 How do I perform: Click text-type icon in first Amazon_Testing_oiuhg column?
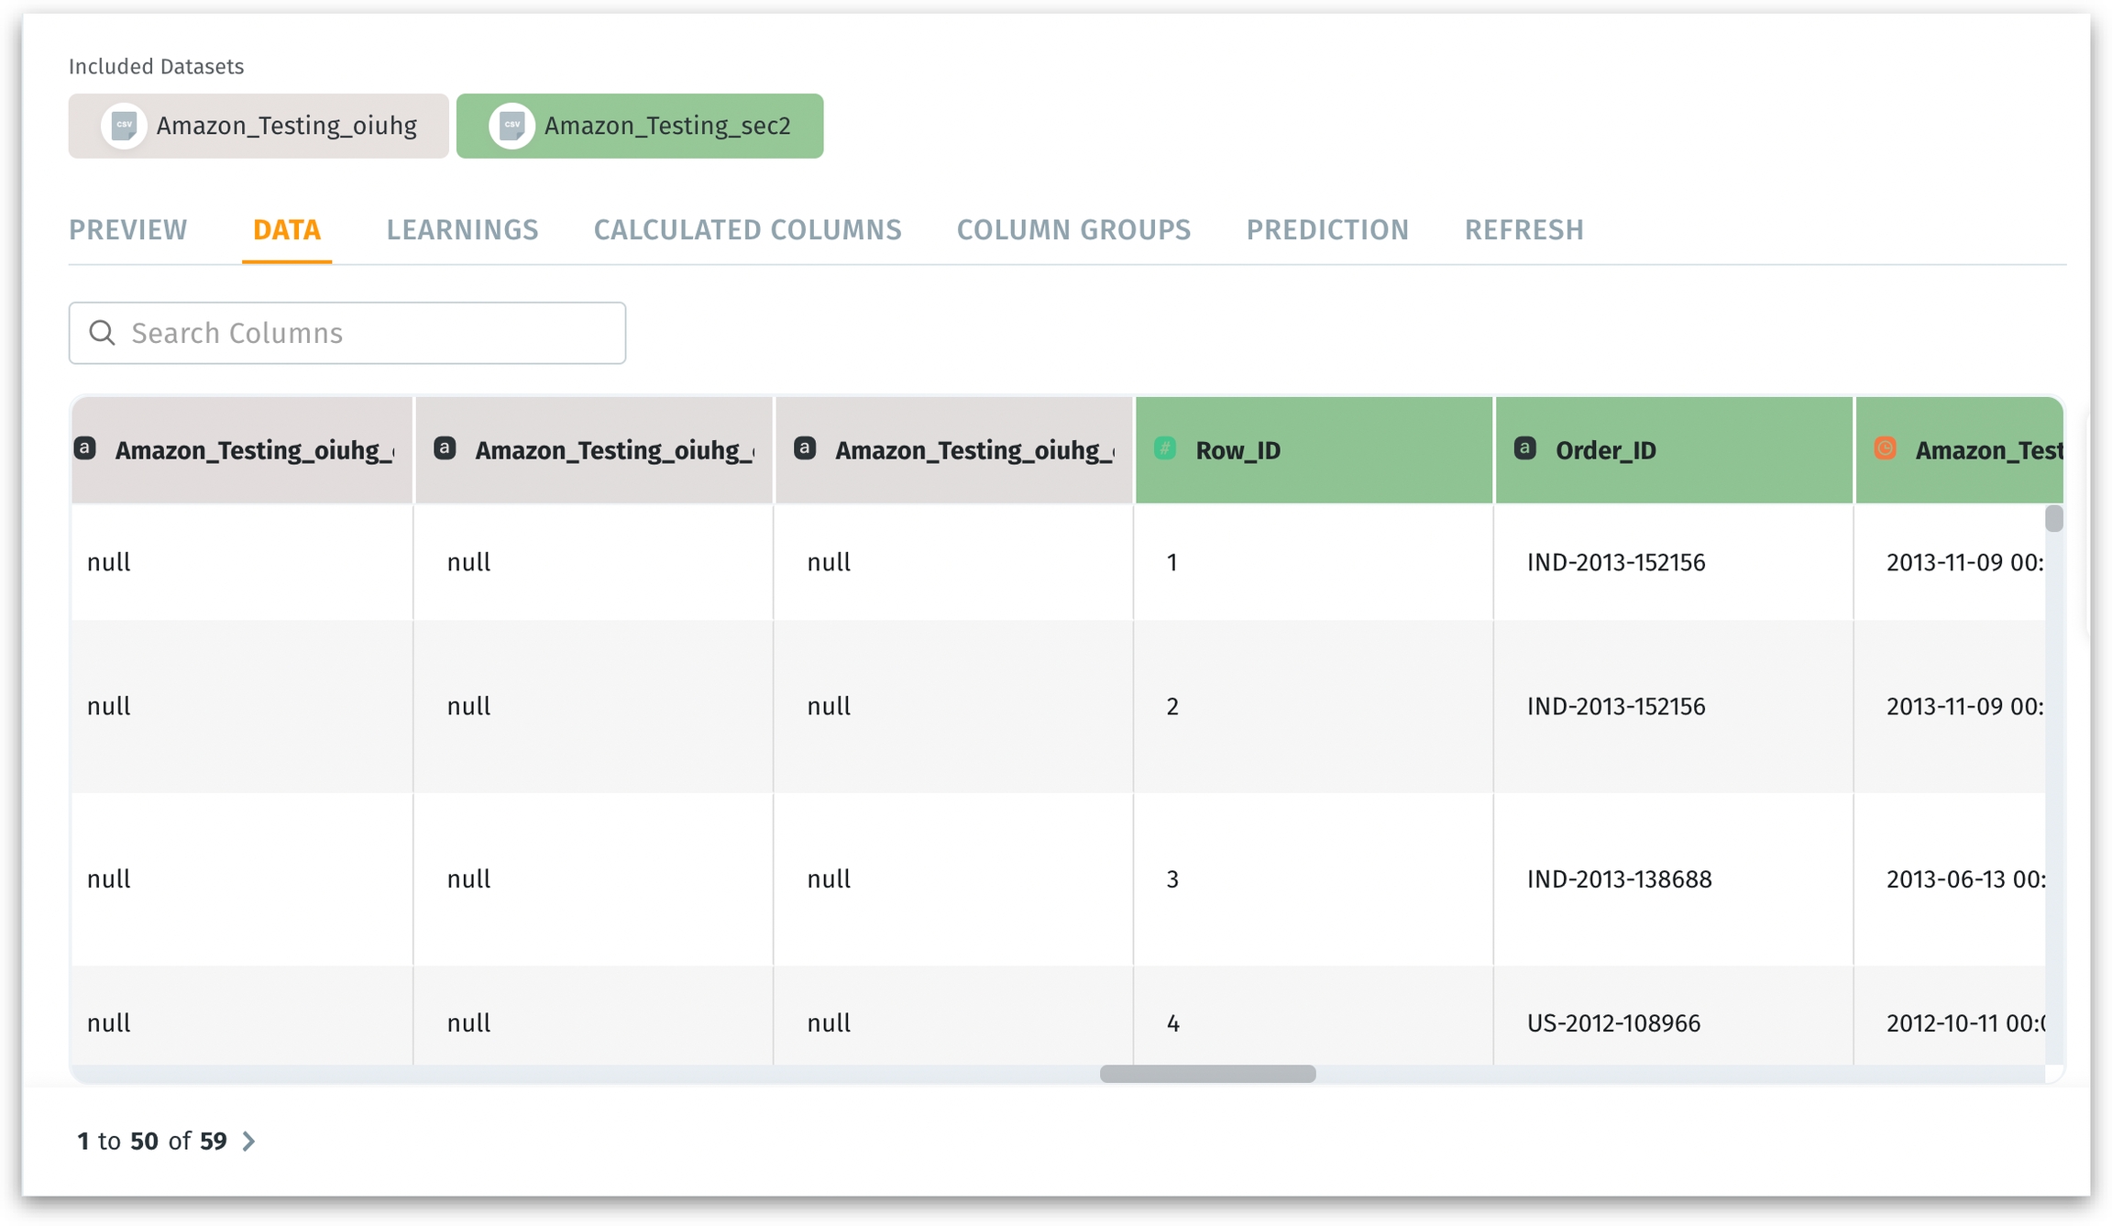click(85, 448)
